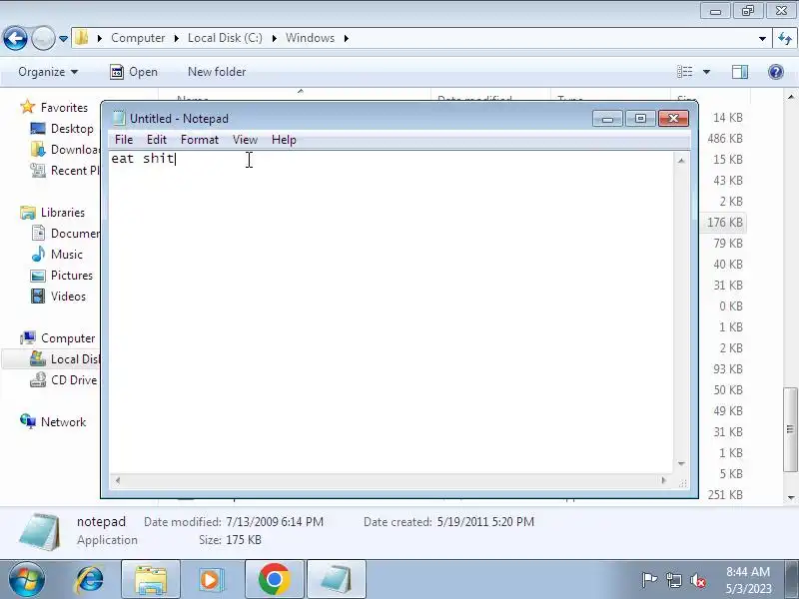Click the Network globe icon
799x599 pixels.
click(28, 421)
